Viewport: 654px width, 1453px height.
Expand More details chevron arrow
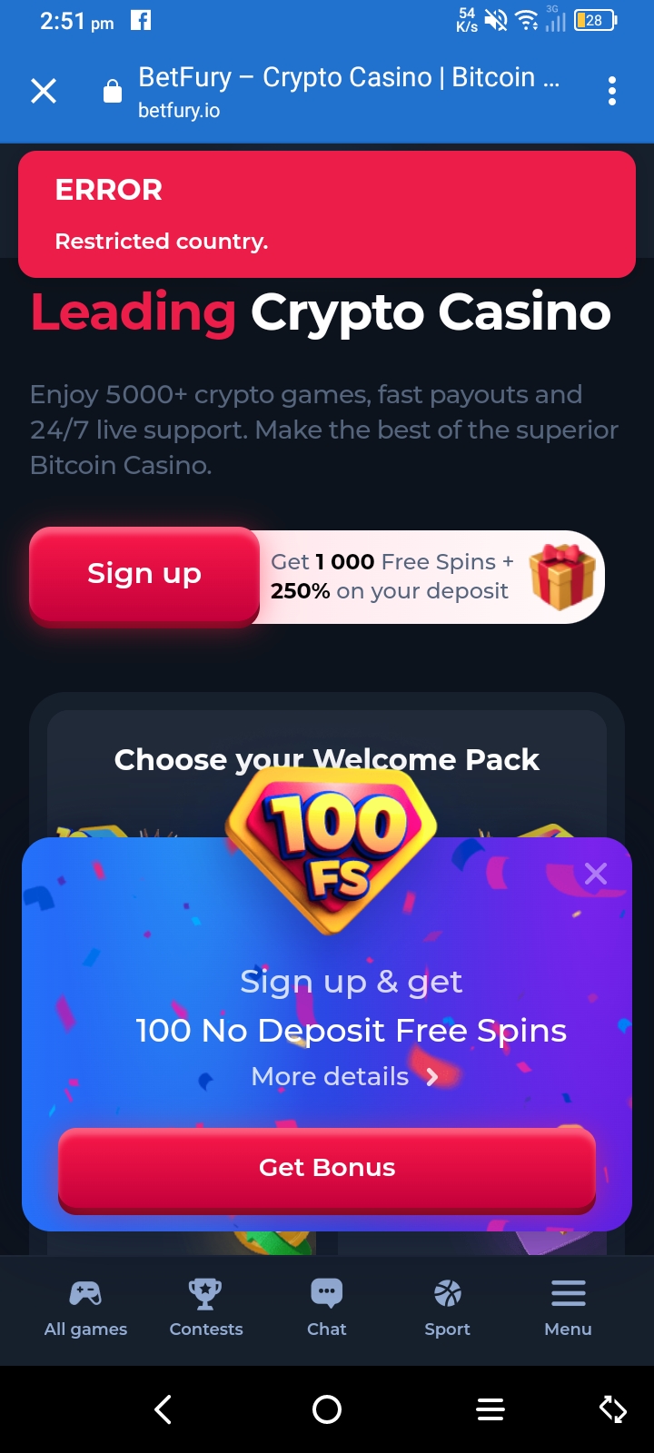pyautogui.click(x=432, y=1077)
